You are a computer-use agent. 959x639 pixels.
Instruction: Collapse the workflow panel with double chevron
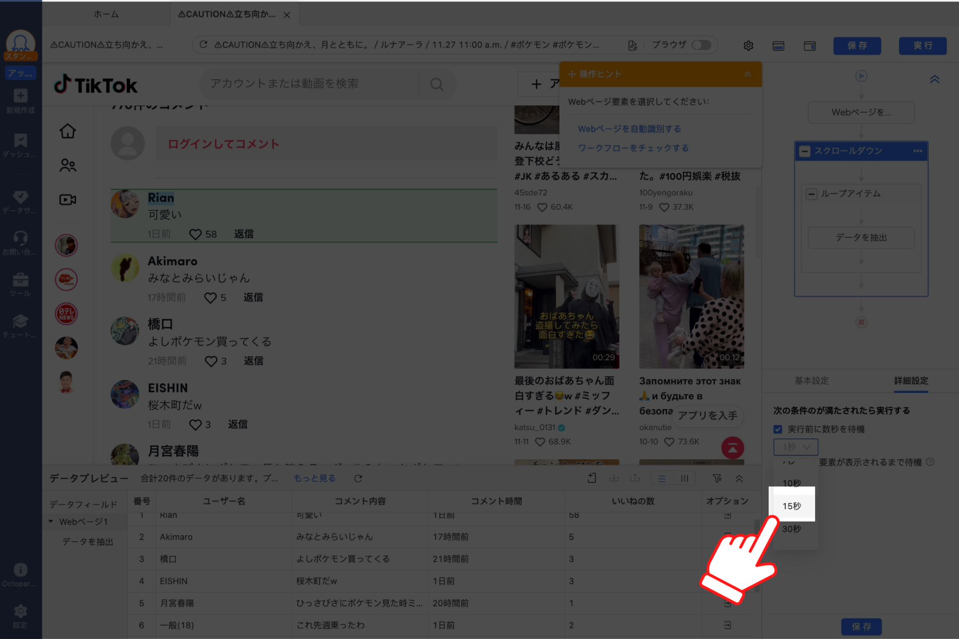click(x=935, y=79)
